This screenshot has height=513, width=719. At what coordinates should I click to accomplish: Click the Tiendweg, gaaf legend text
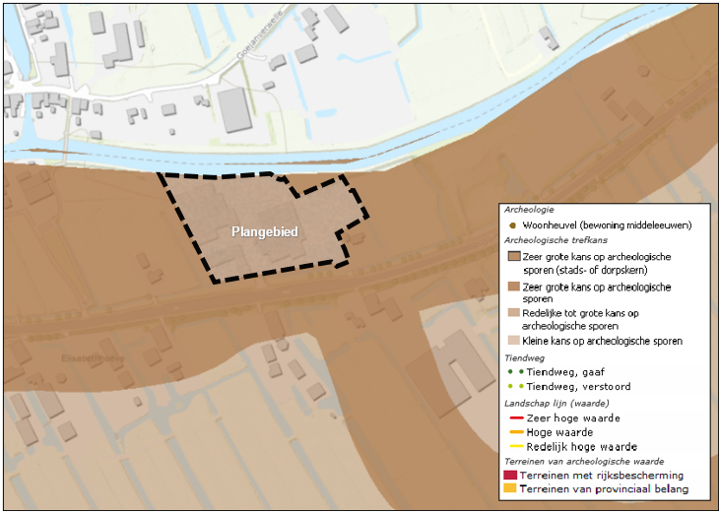(565, 372)
